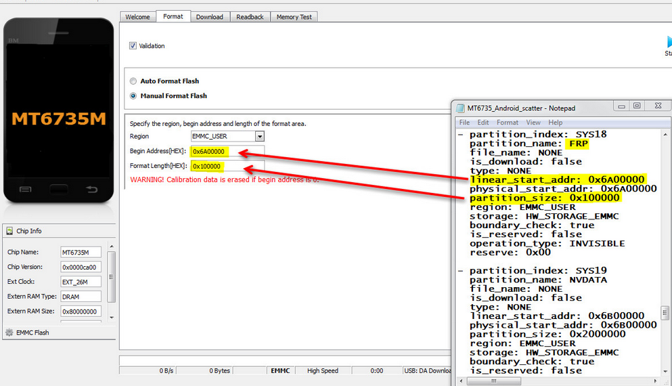Click the blue Start arrow icon
The height and width of the screenshot is (386, 672).
pos(669,41)
